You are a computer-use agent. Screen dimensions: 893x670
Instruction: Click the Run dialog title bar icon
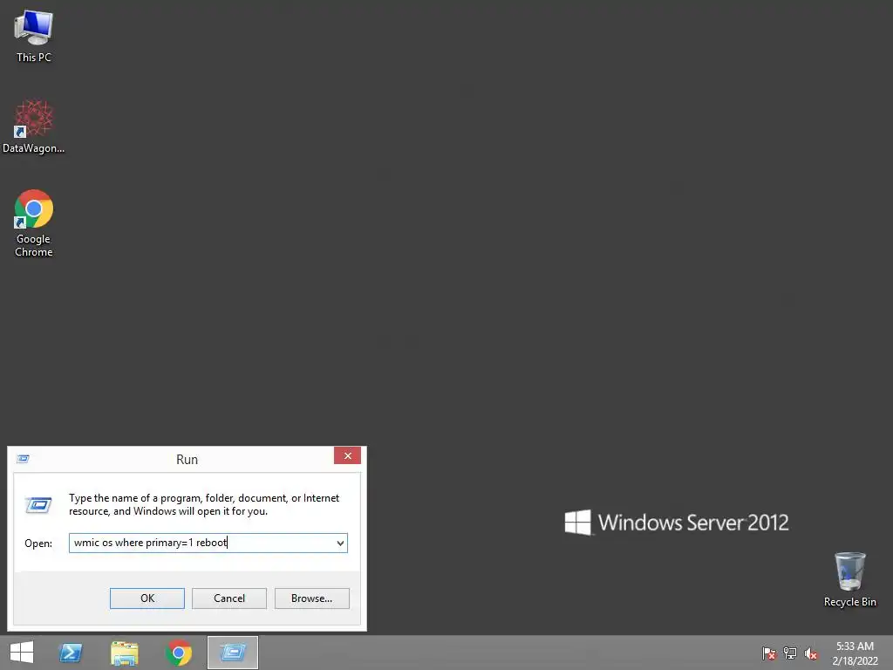coord(24,459)
